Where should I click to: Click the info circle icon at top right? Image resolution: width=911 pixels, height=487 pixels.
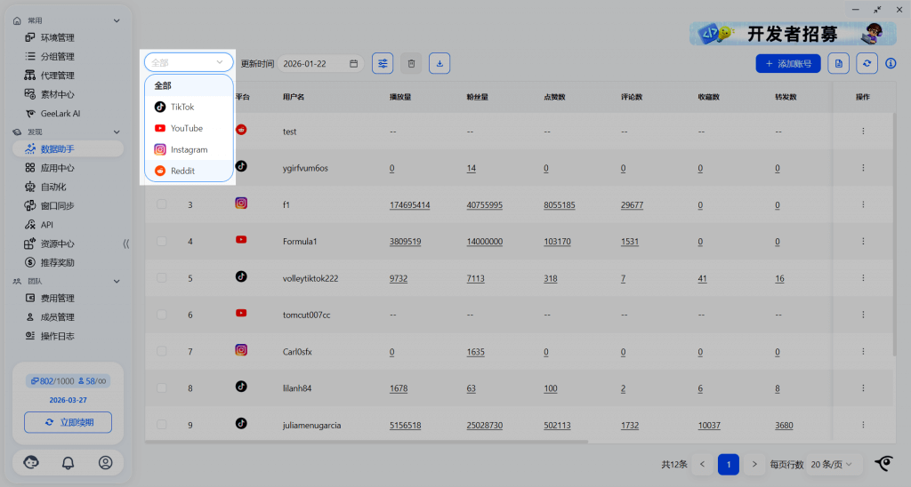(891, 63)
